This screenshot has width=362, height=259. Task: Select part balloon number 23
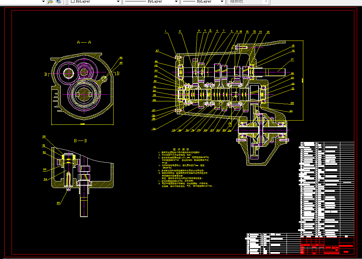[x=291, y=111]
